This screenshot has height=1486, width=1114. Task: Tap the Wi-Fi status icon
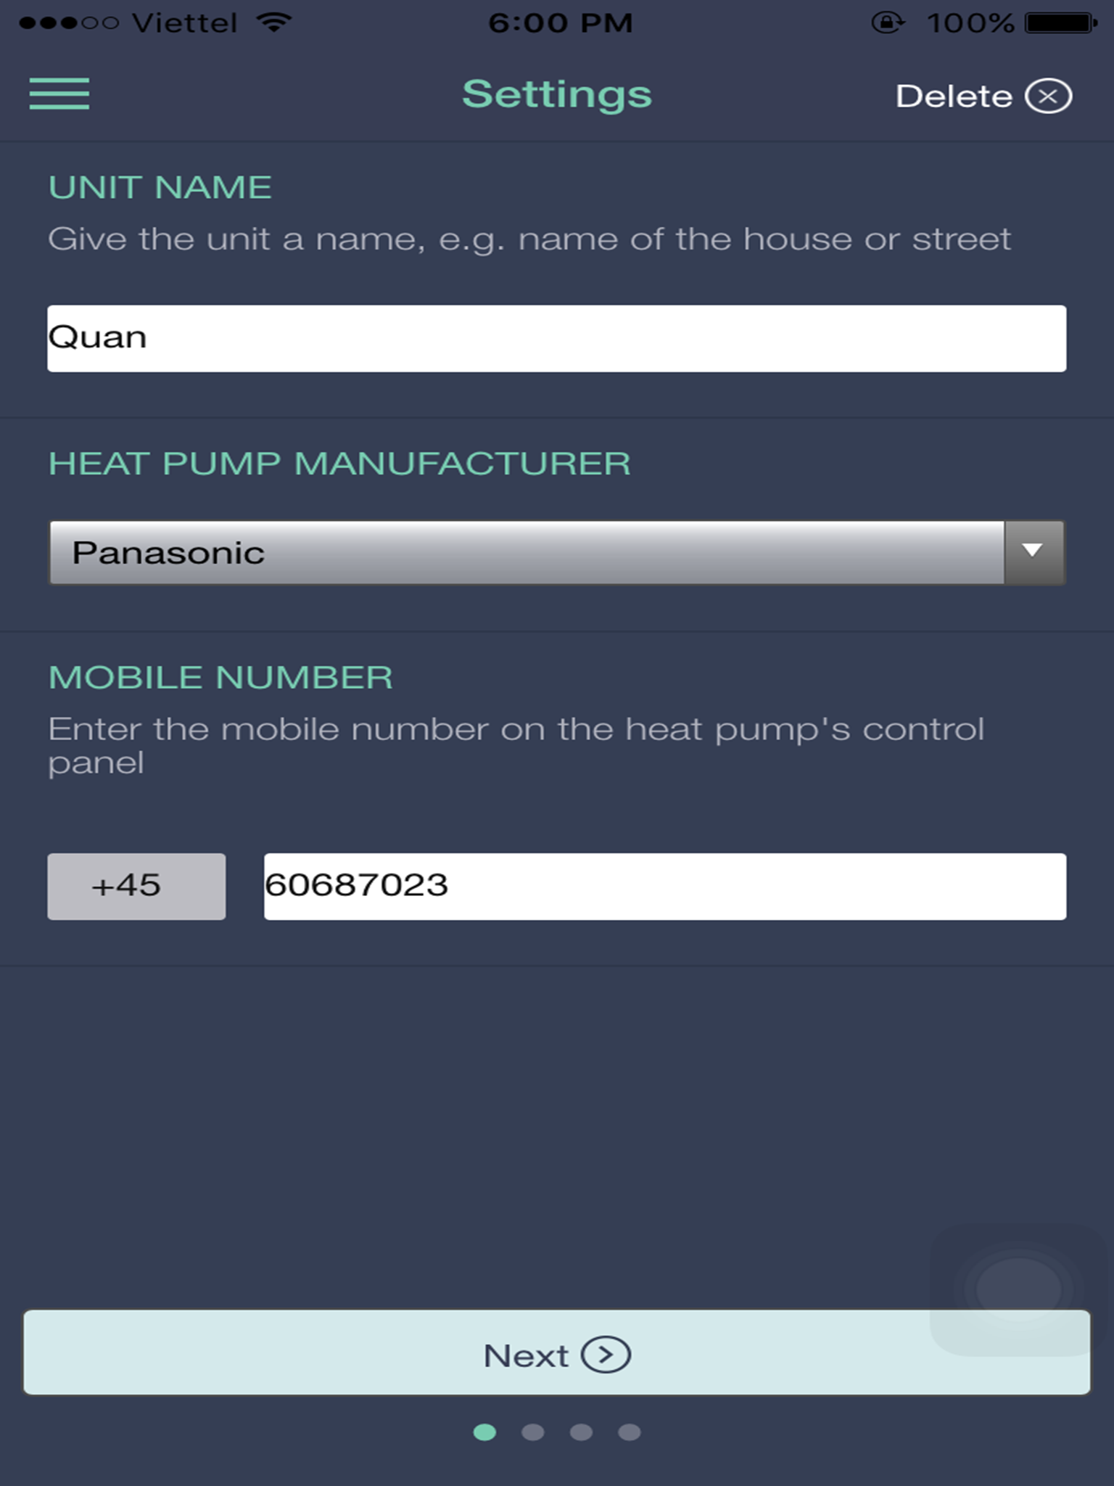click(274, 22)
